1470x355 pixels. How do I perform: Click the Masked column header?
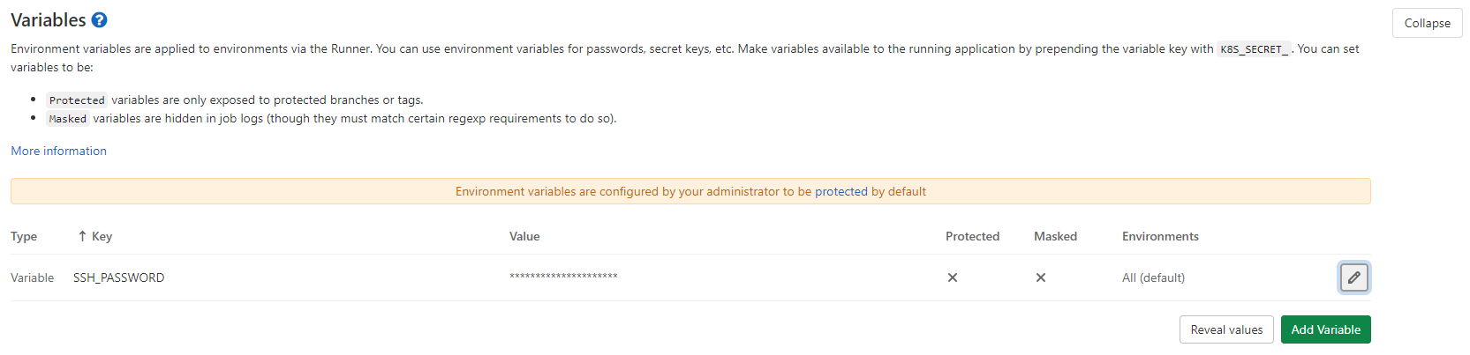pyautogui.click(x=1055, y=236)
